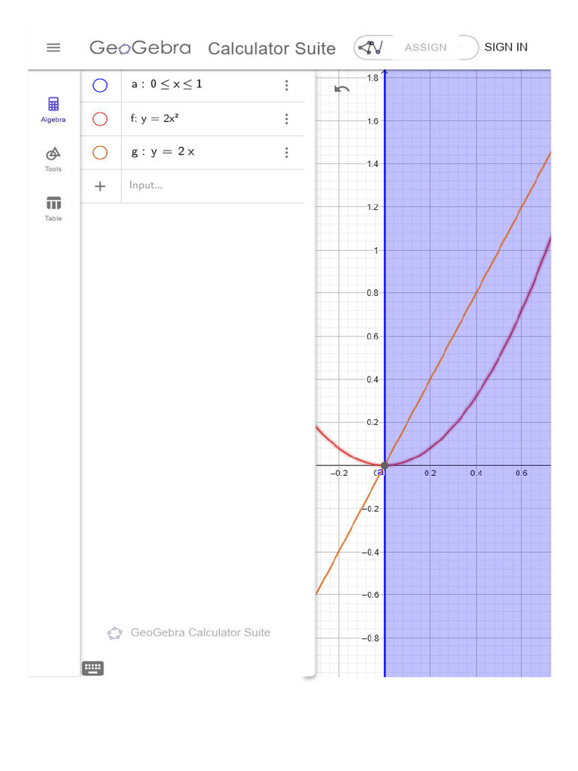
Task: Click the origin intersection point on graph
Action: 385,465
